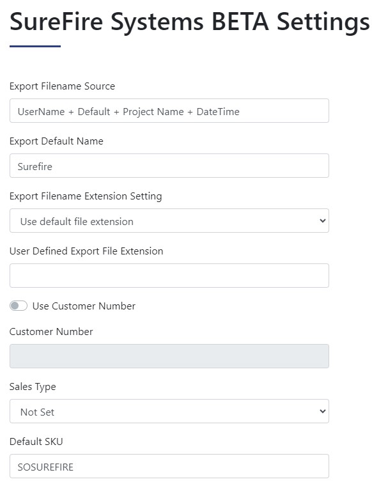Screen dimensions: 372x484
Task: Open Export Filename Extension Setting dropdown
Action: [x=169, y=221]
